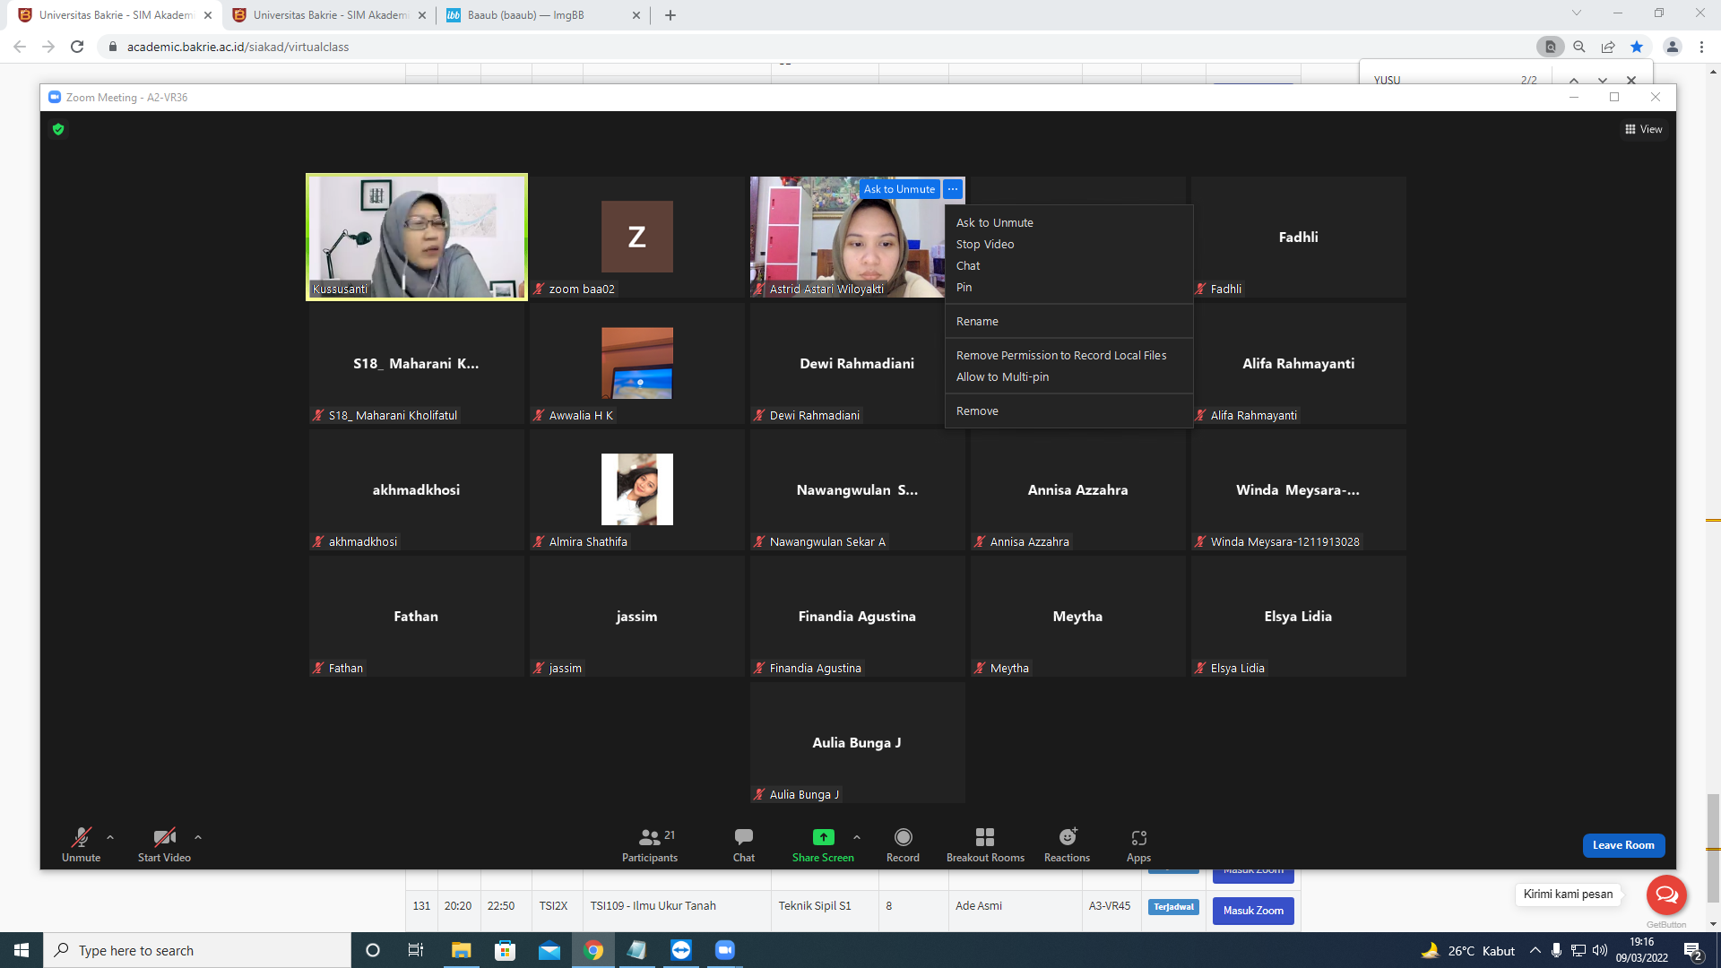Select Stop Video in context menu

click(1068, 244)
